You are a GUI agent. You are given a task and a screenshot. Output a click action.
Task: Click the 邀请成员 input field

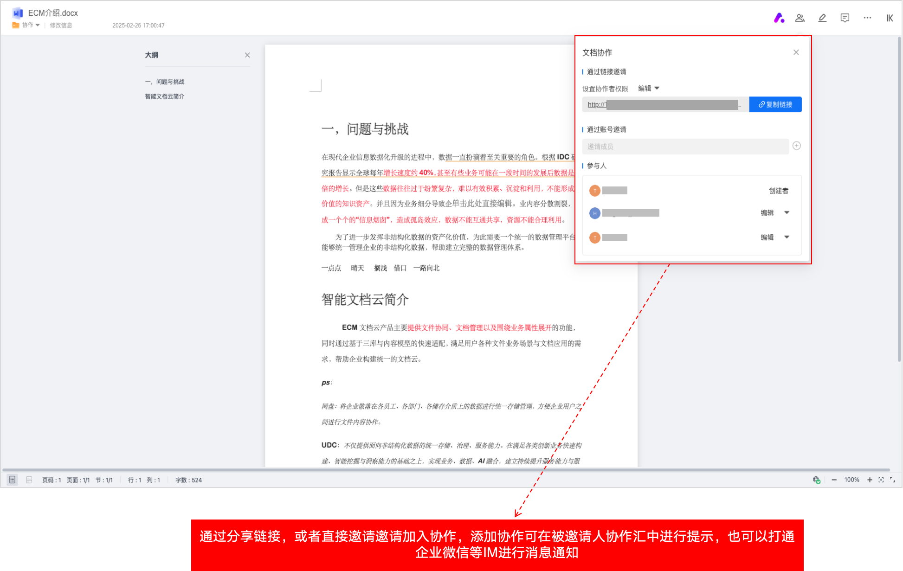[x=685, y=147]
